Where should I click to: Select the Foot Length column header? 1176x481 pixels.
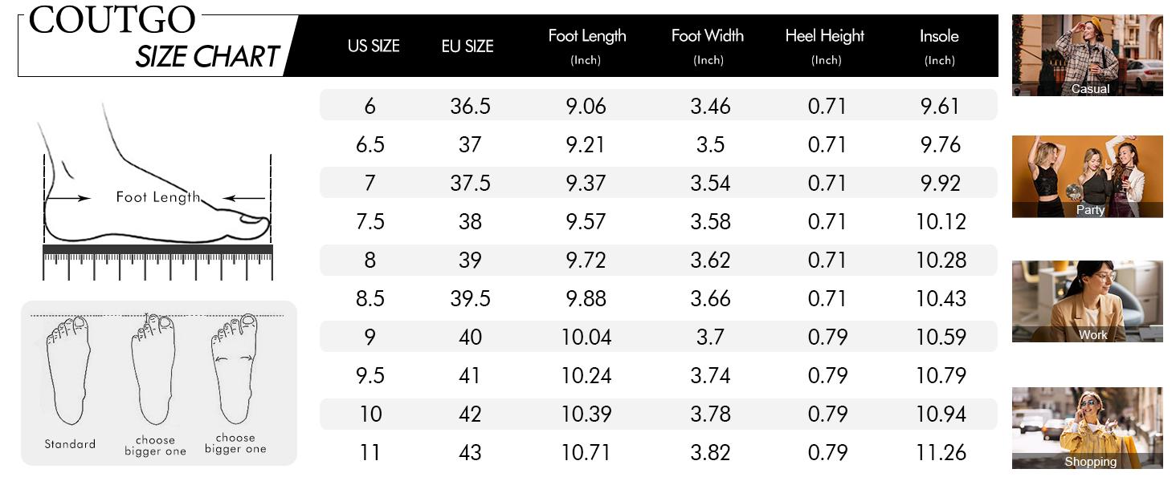(586, 46)
